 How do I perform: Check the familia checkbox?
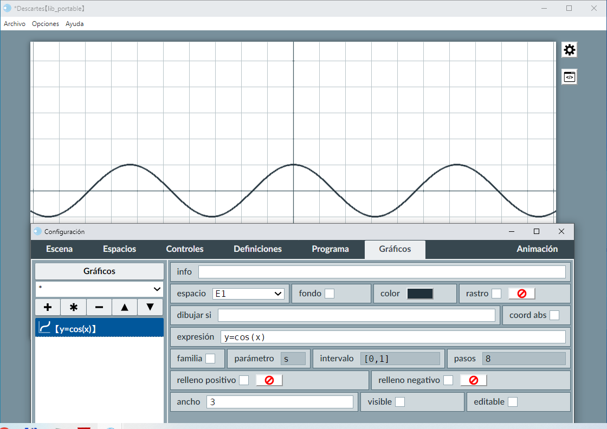(x=210, y=359)
